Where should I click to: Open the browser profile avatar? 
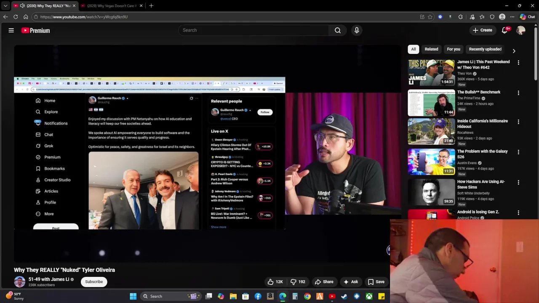[502, 17]
